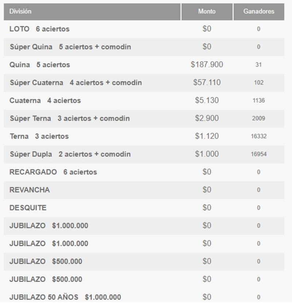The width and height of the screenshot is (292, 306).
Task: Click the División column header
Action: coord(20,11)
